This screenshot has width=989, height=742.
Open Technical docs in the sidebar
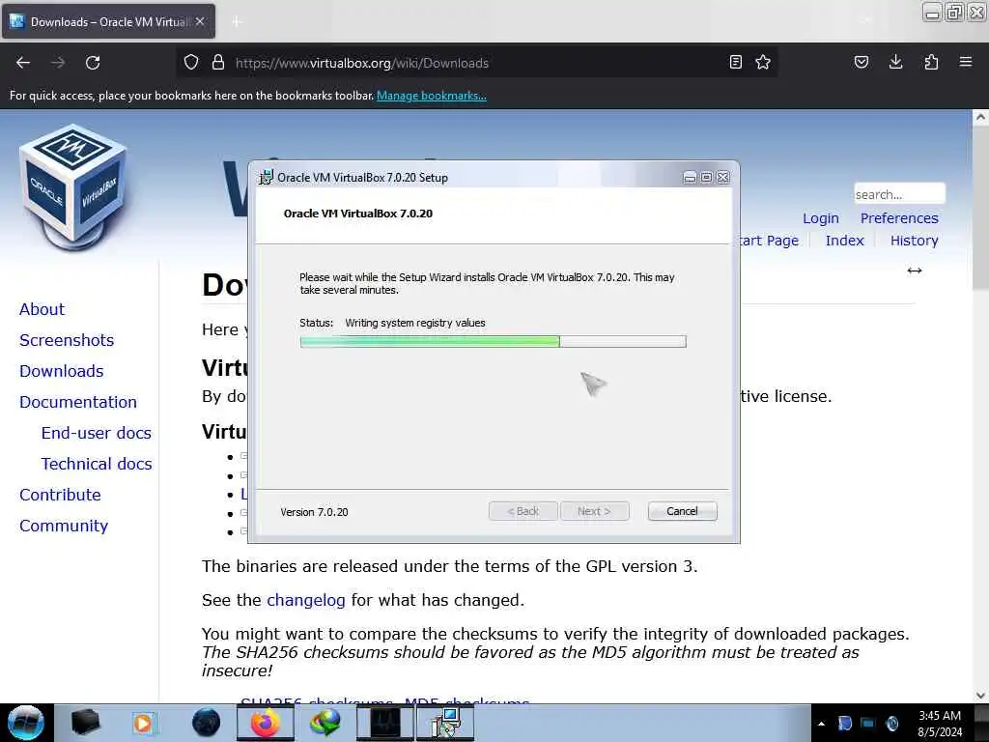click(97, 464)
